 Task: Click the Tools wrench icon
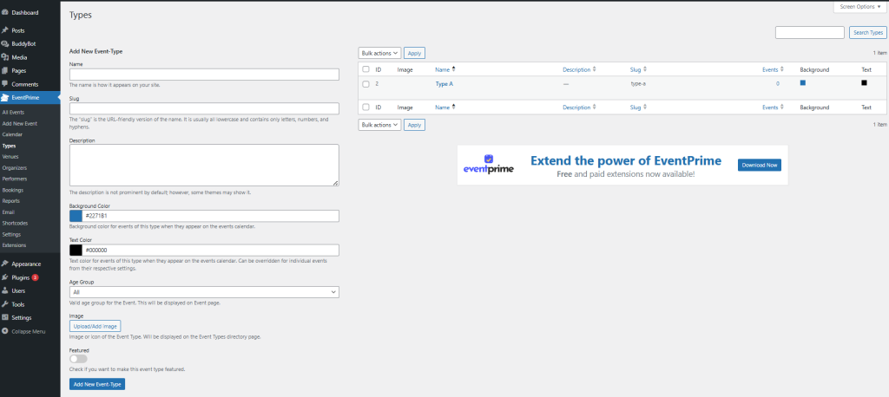tap(5, 304)
